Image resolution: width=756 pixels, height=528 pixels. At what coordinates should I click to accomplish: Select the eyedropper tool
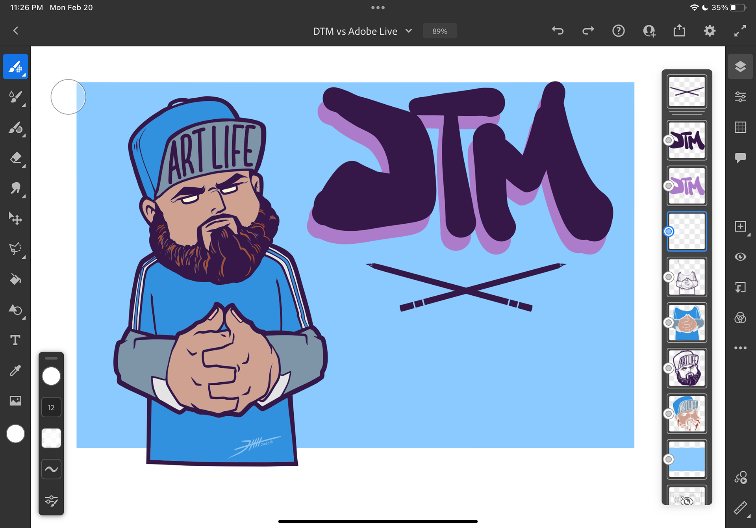coord(15,370)
